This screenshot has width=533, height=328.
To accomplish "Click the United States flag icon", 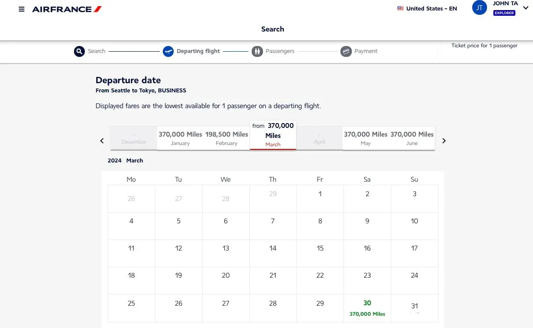I will 400,8.
